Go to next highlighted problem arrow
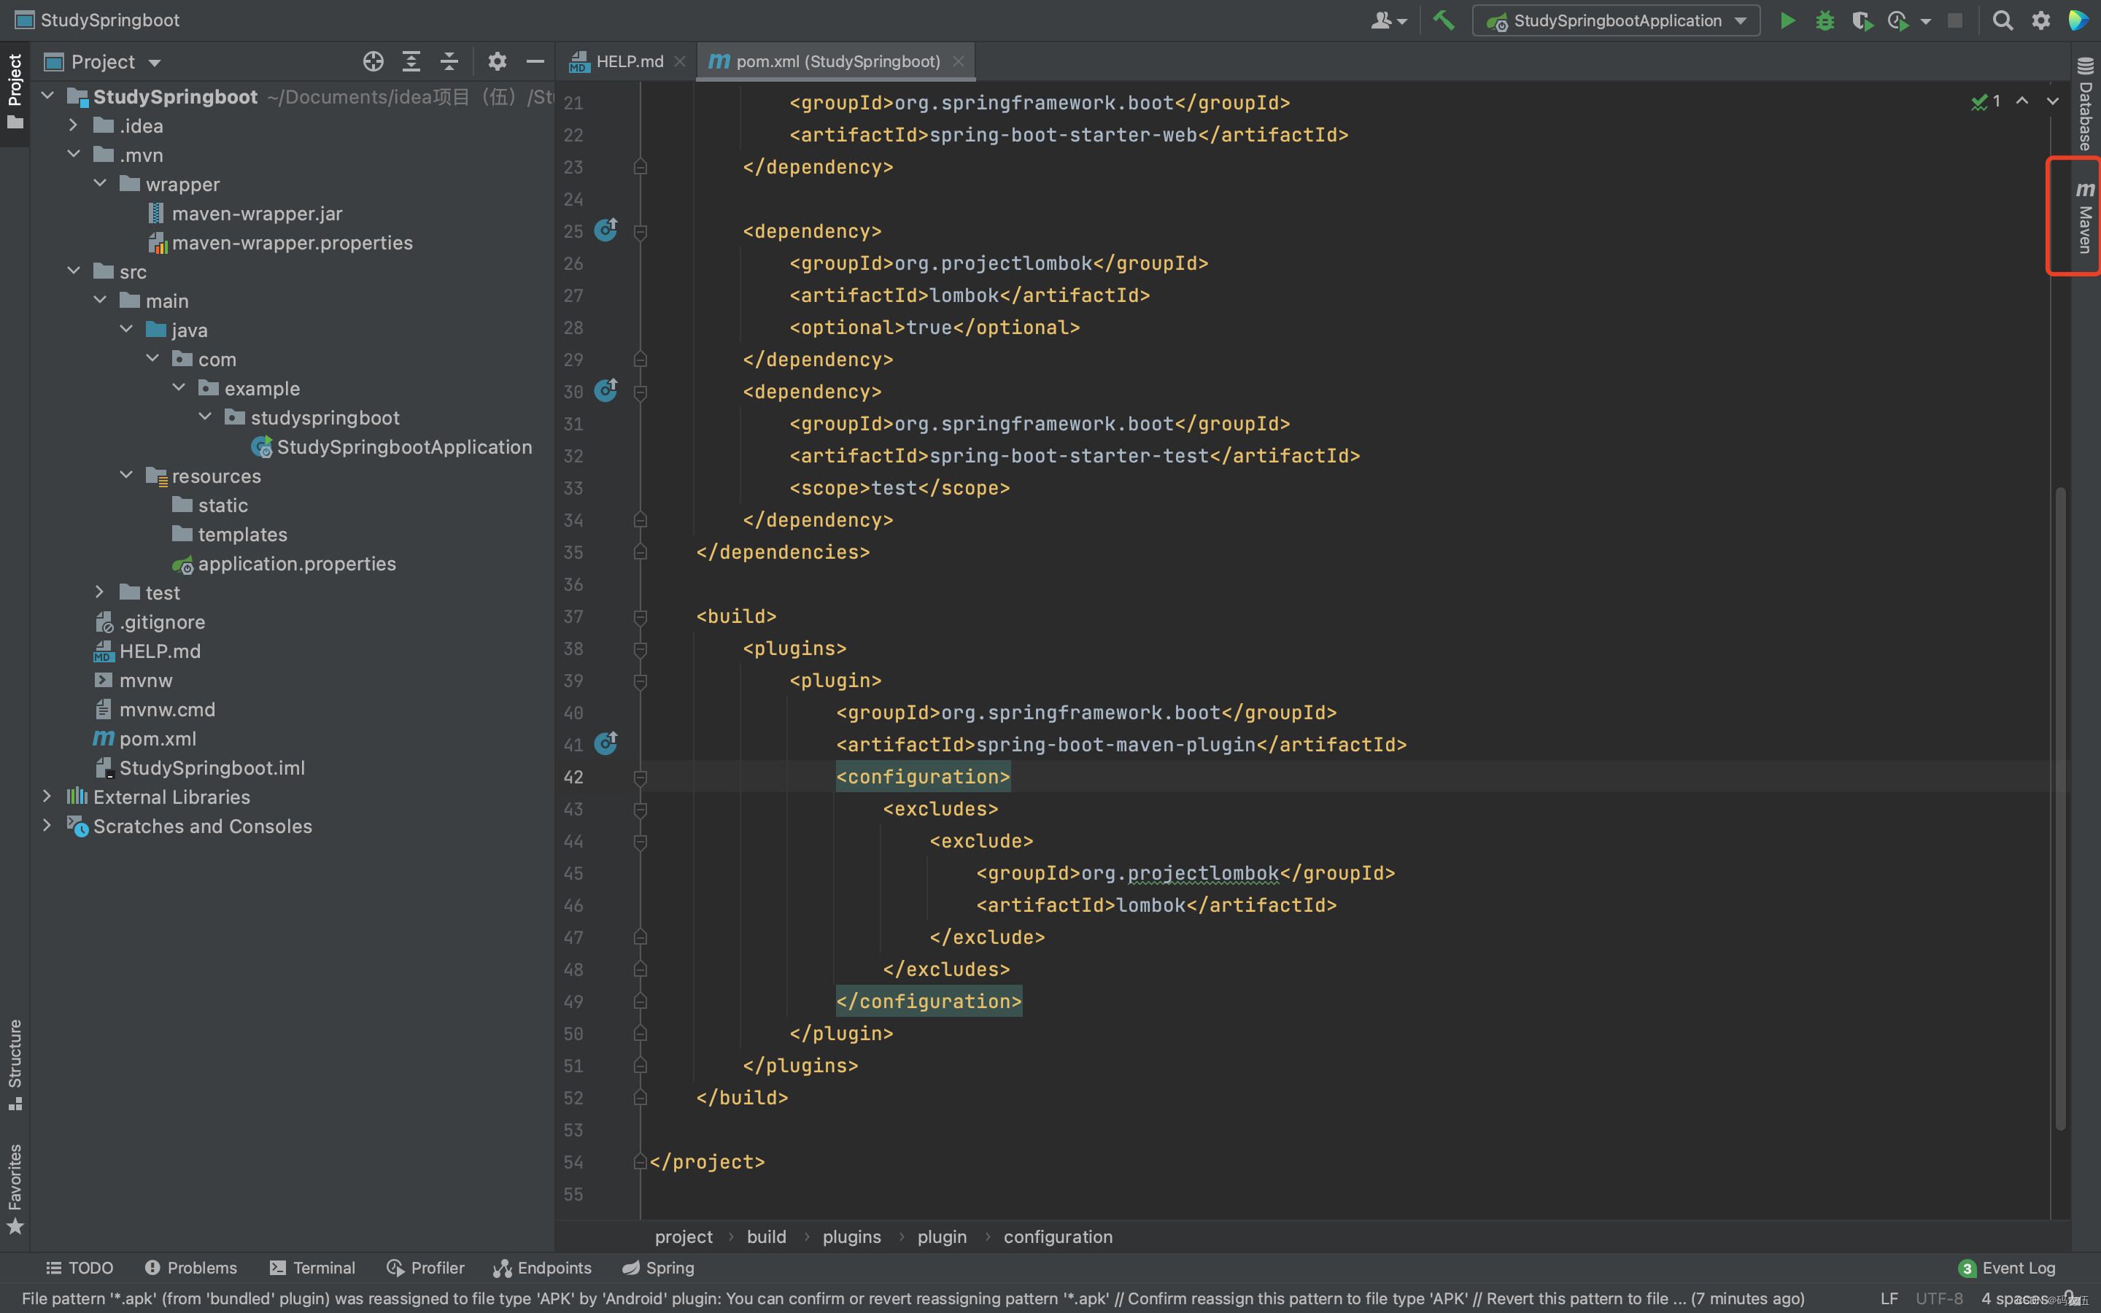Viewport: 2101px width, 1313px height. (x=2052, y=101)
